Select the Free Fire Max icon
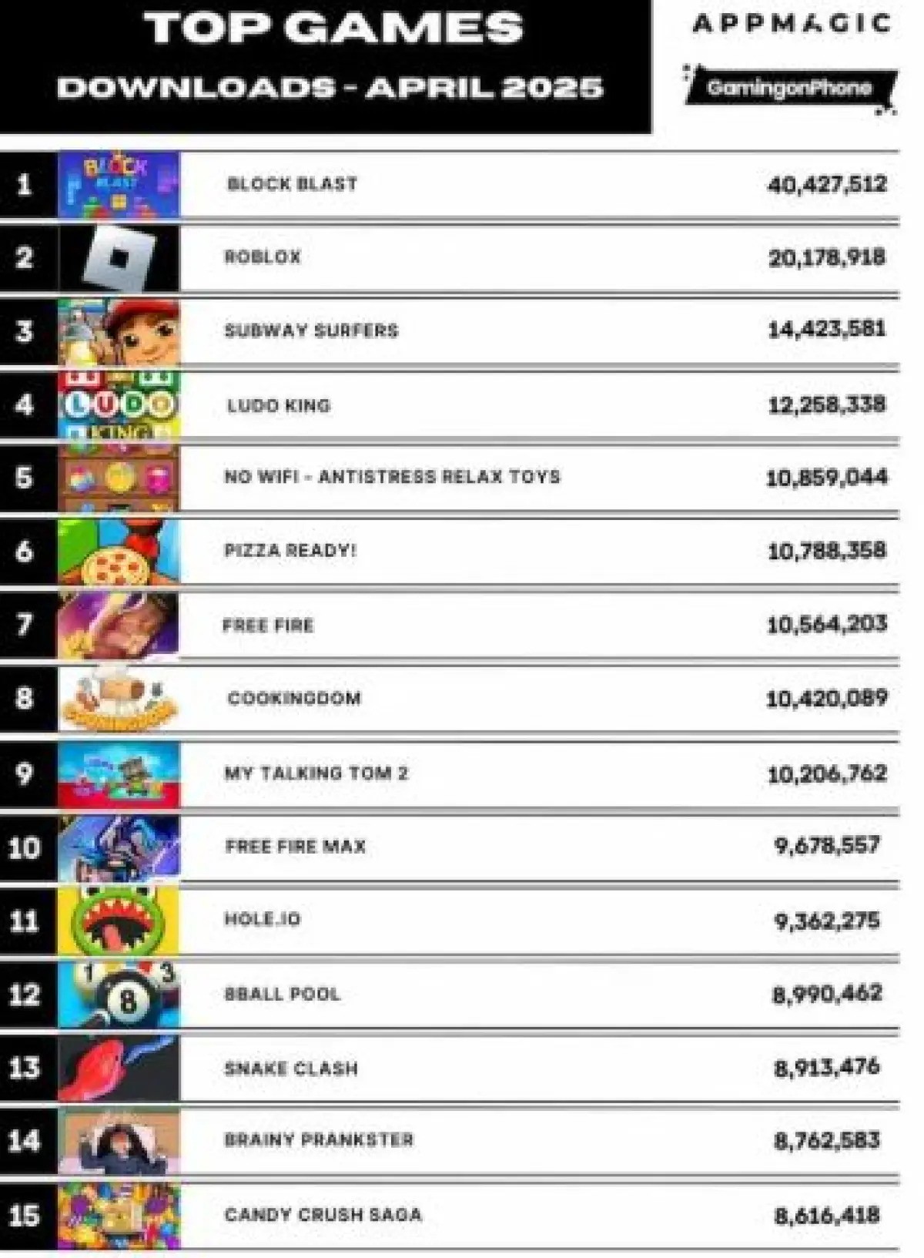 [119, 847]
